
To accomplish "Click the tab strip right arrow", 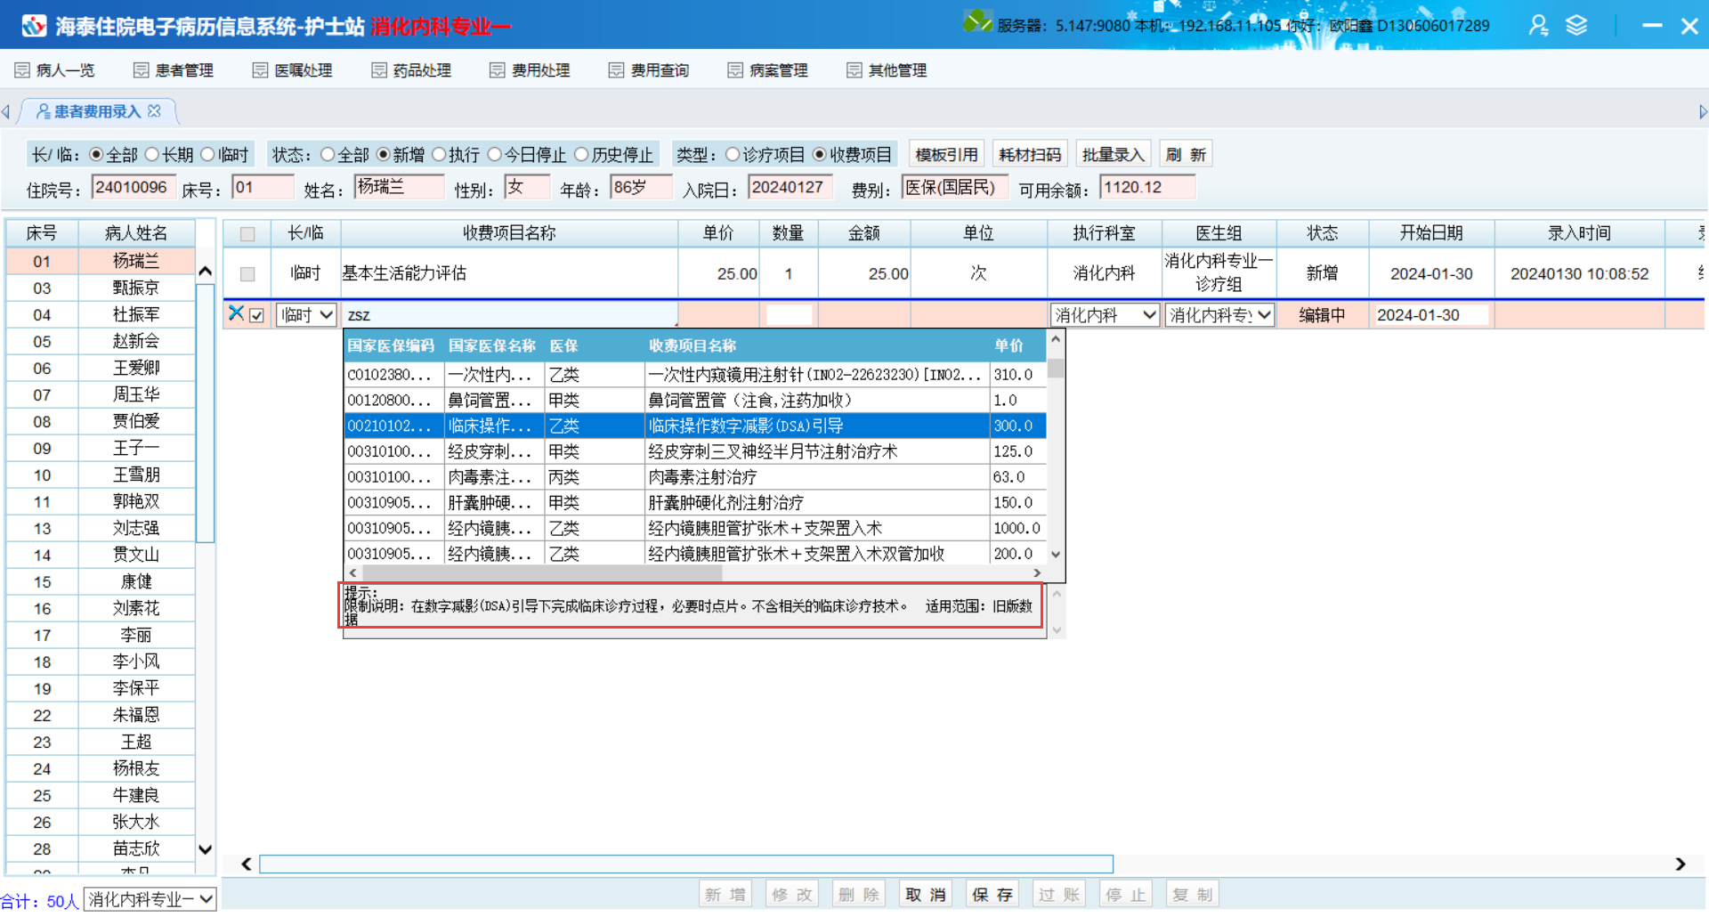I will (1702, 112).
